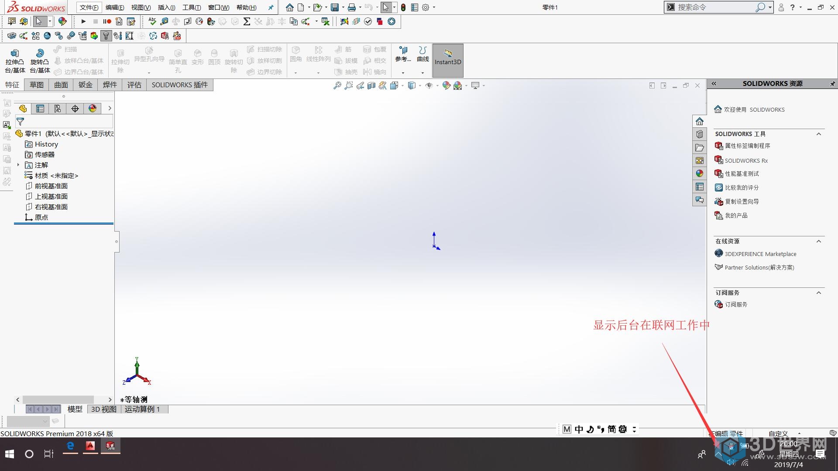Open FeatureManager design tree tab
The height and width of the screenshot is (471, 838).
coord(23,109)
